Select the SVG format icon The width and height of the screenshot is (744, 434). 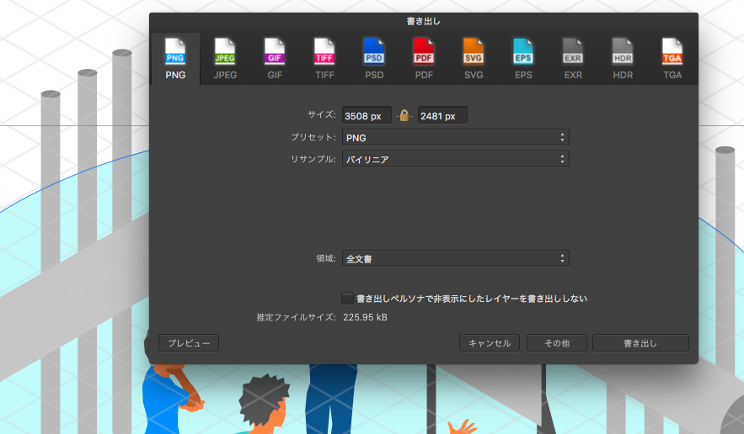click(x=474, y=59)
